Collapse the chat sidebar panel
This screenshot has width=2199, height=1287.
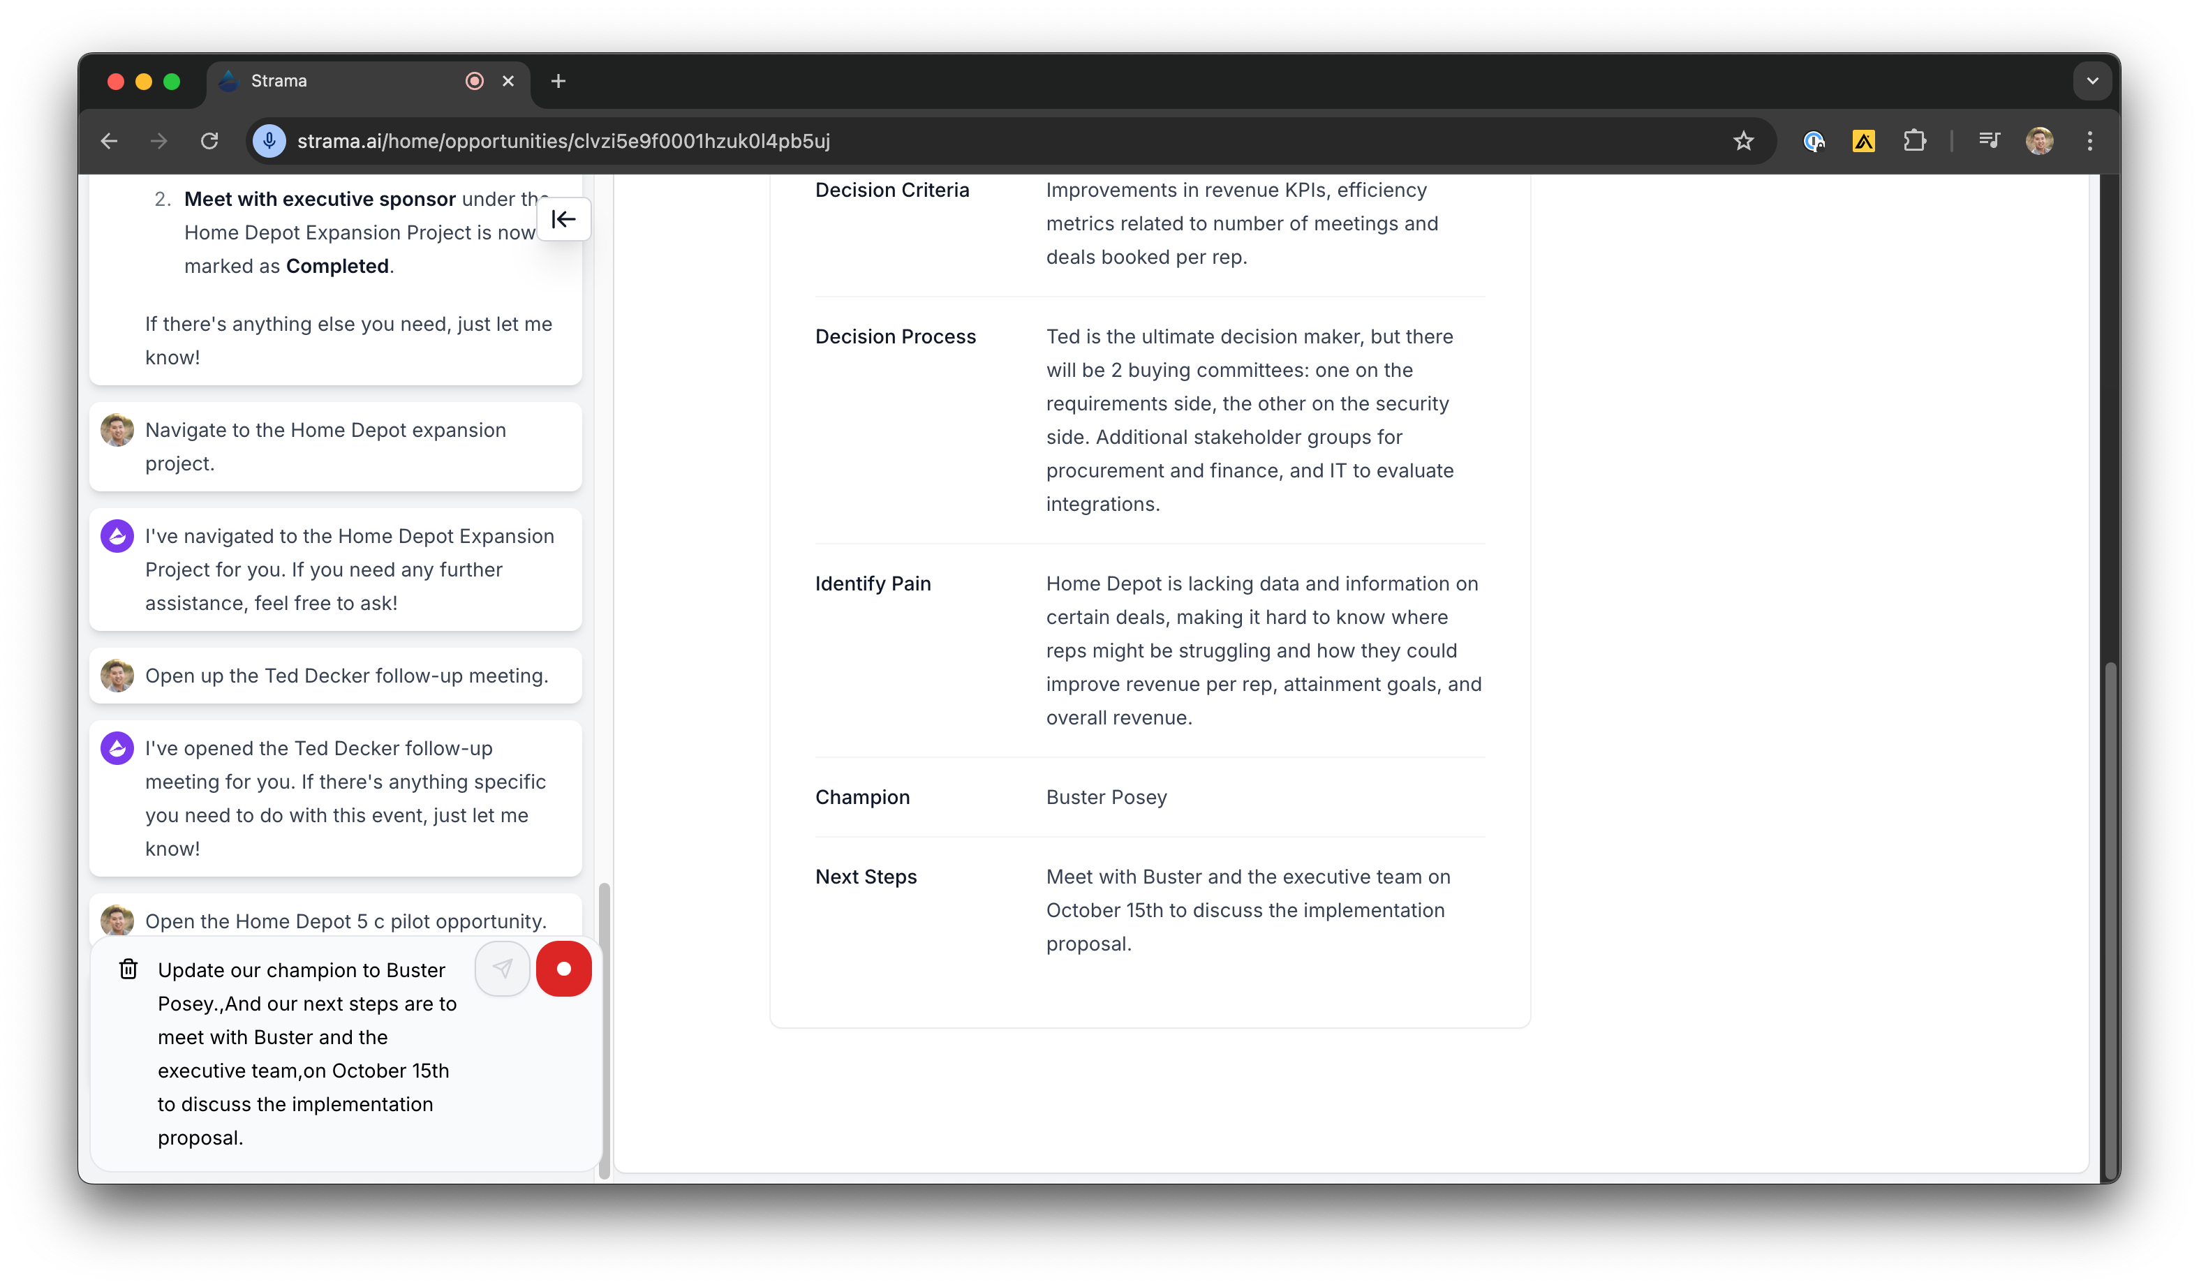click(x=564, y=219)
